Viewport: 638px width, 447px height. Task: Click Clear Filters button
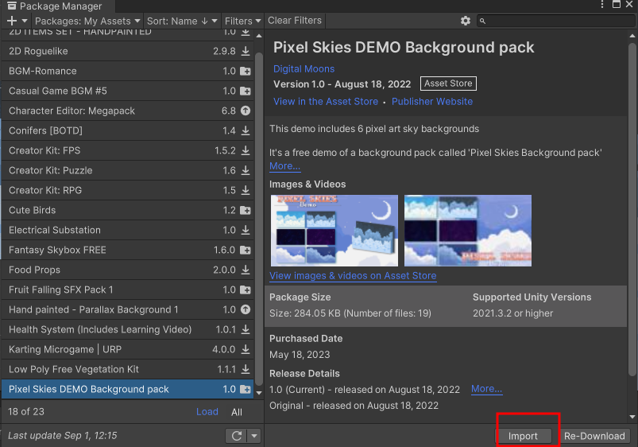click(x=295, y=21)
